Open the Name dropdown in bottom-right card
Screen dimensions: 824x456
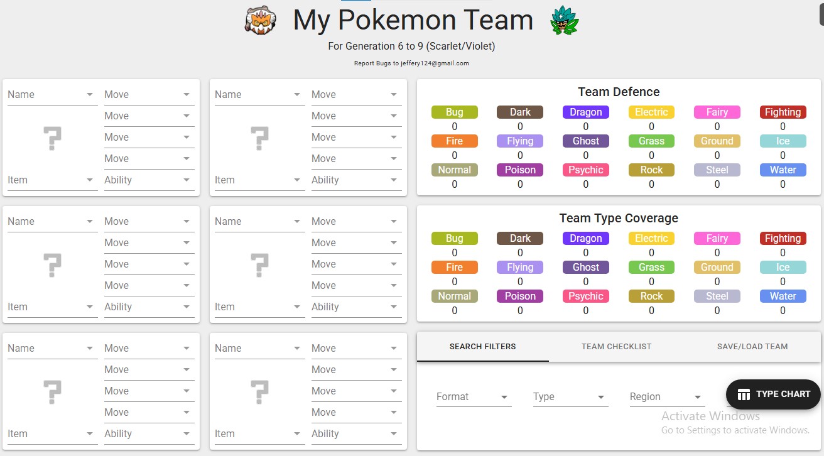pyautogui.click(x=259, y=349)
